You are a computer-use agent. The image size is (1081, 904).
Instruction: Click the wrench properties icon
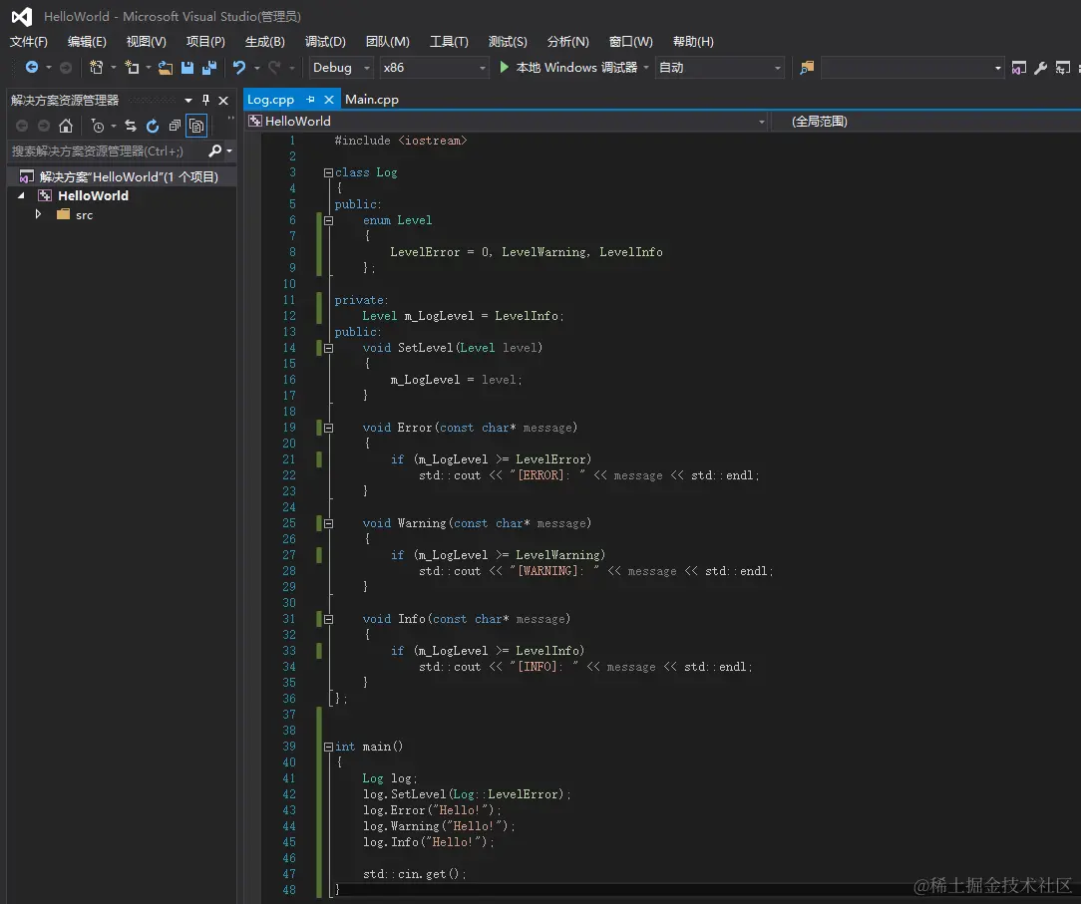1040,68
